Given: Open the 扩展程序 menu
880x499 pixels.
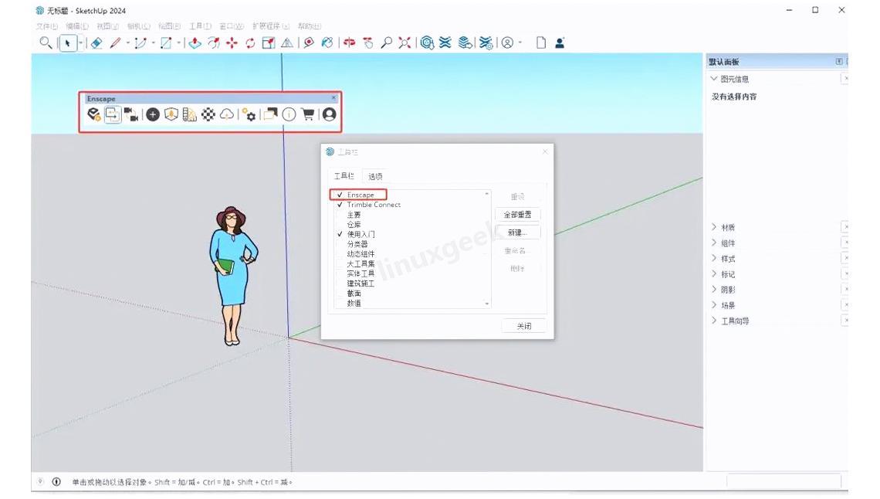Looking at the screenshot, I should pyautogui.click(x=270, y=26).
